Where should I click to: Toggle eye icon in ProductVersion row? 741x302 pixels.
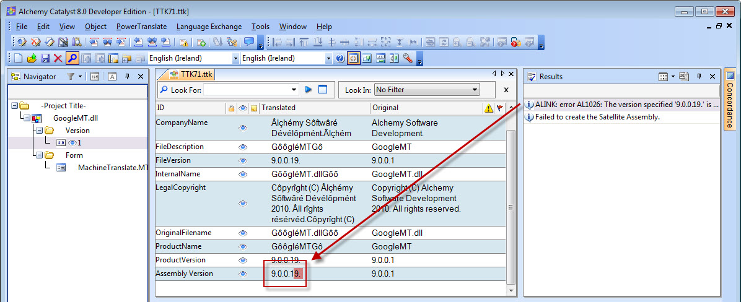[243, 260]
